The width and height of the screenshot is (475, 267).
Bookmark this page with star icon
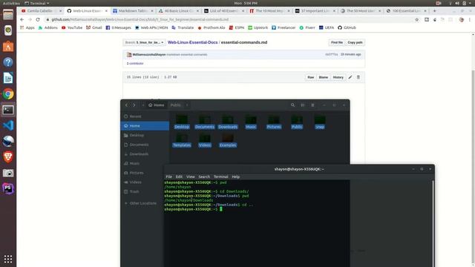coord(417,19)
